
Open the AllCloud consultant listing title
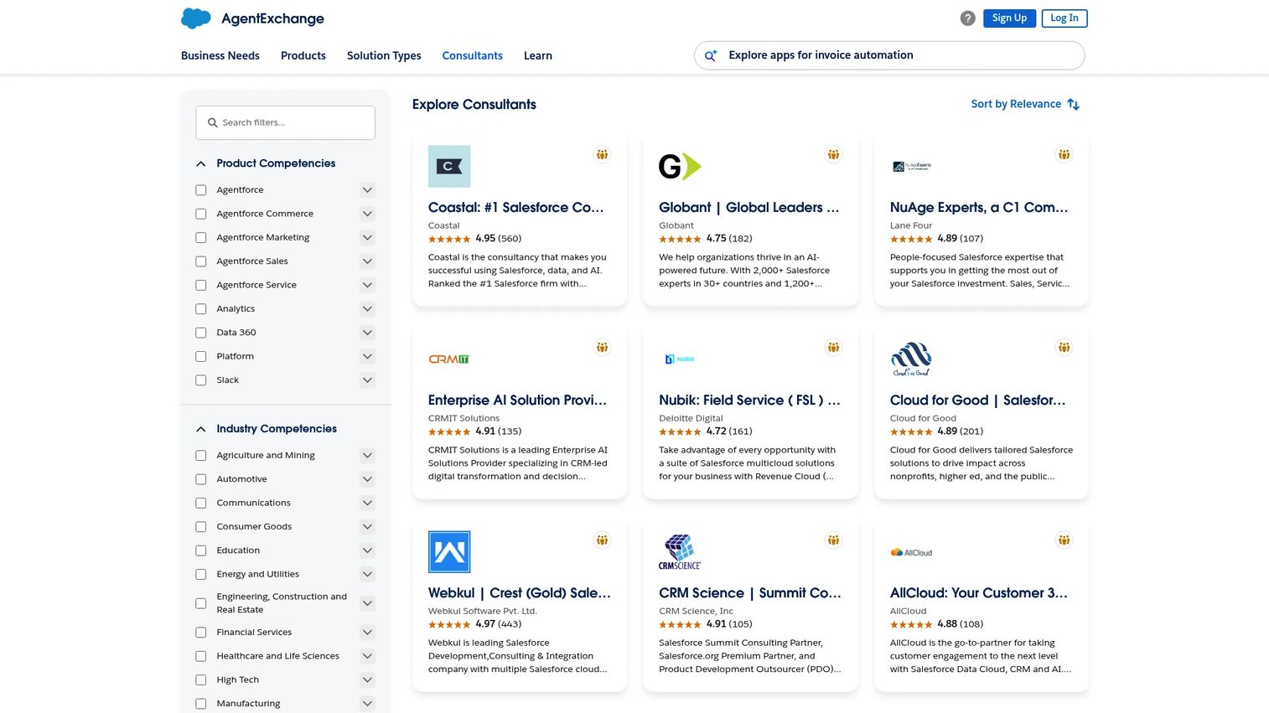point(979,593)
